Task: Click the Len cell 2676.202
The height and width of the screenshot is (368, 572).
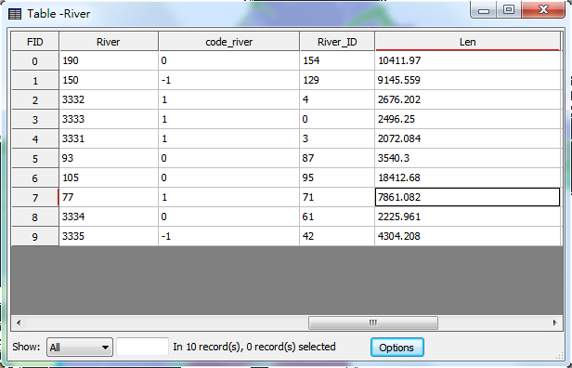Action: click(467, 99)
